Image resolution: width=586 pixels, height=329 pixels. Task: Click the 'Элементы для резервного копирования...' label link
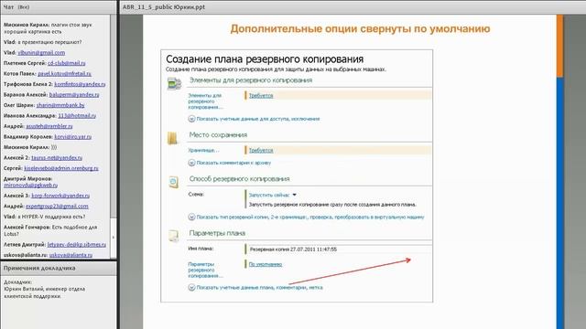[205, 101]
